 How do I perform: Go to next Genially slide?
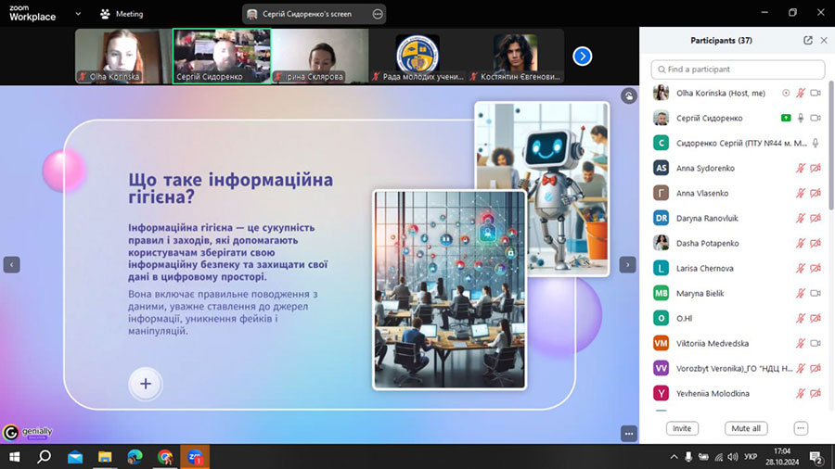pyautogui.click(x=627, y=265)
